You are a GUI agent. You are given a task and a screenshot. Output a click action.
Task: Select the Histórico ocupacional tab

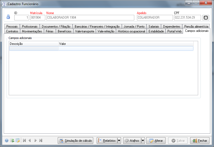point(131,31)
